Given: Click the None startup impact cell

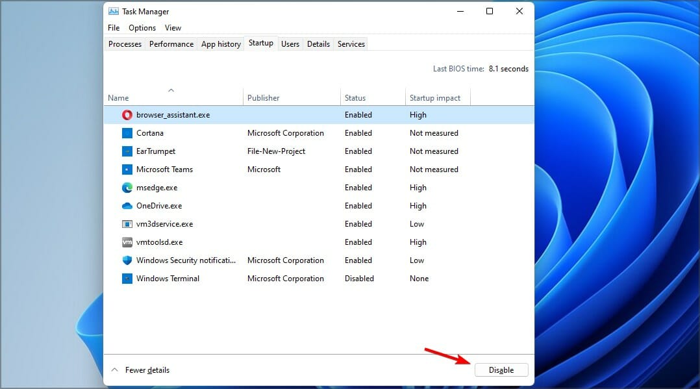Looking at the screenshot, I should [x=419, y=279].
